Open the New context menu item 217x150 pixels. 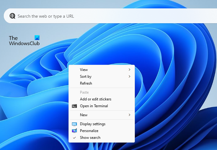(102, 115)
